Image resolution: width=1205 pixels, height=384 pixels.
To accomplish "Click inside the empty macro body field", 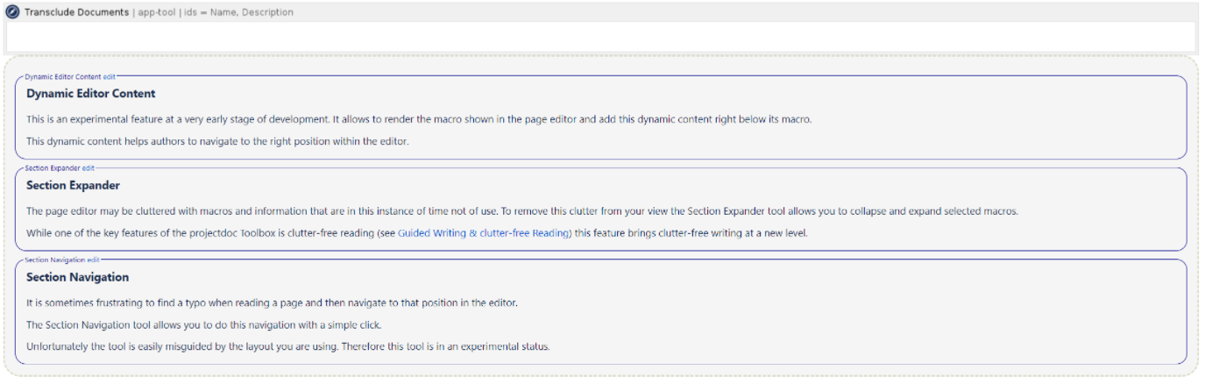I will tap(600, 37).
